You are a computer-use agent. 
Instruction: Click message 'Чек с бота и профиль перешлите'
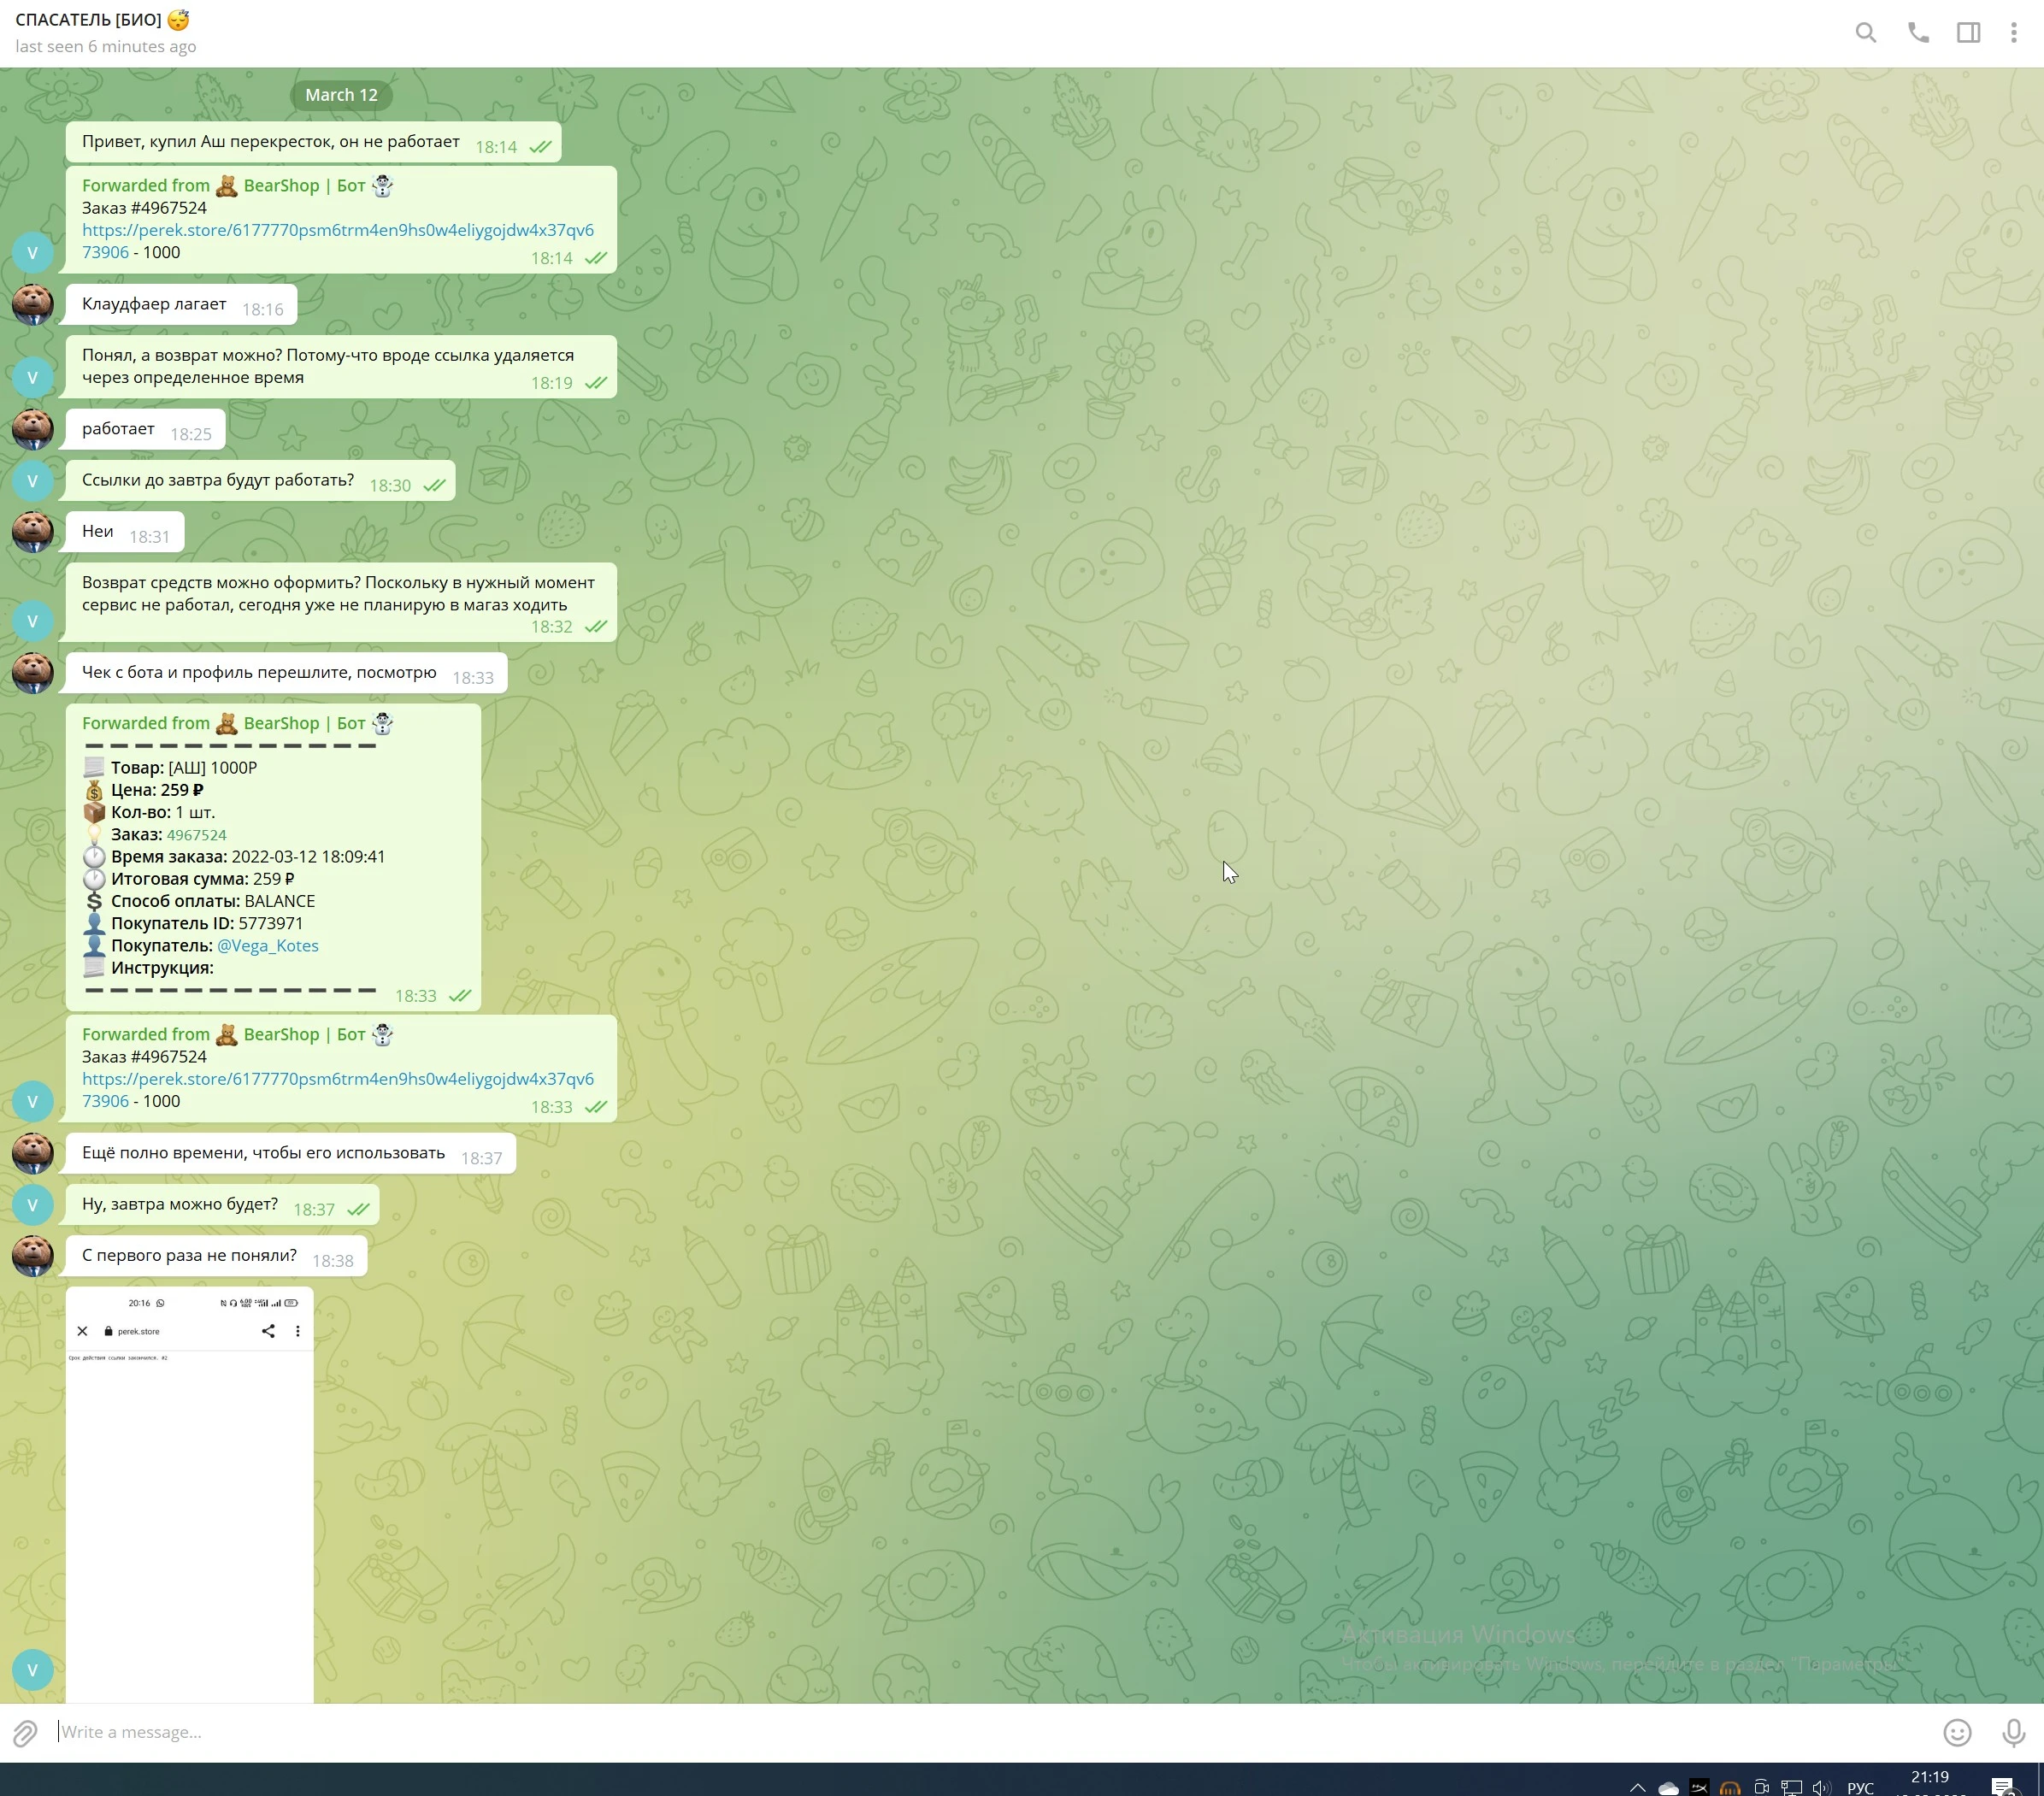287,673
